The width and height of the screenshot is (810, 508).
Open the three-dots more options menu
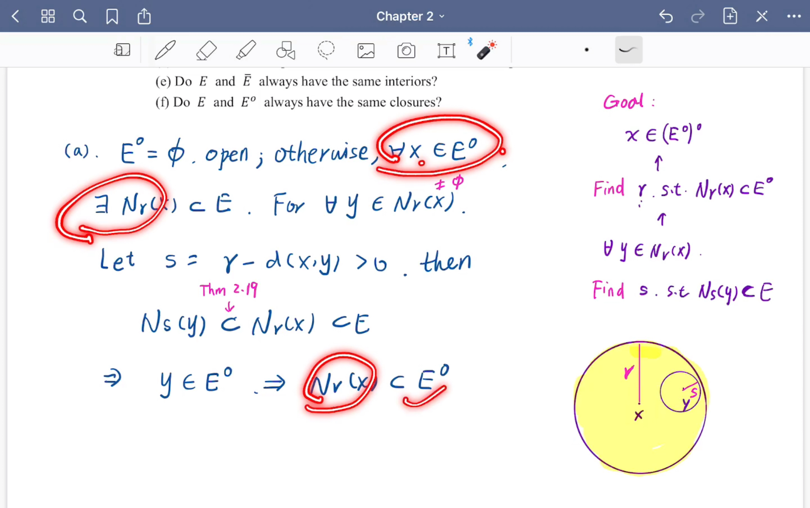(794, 16)
